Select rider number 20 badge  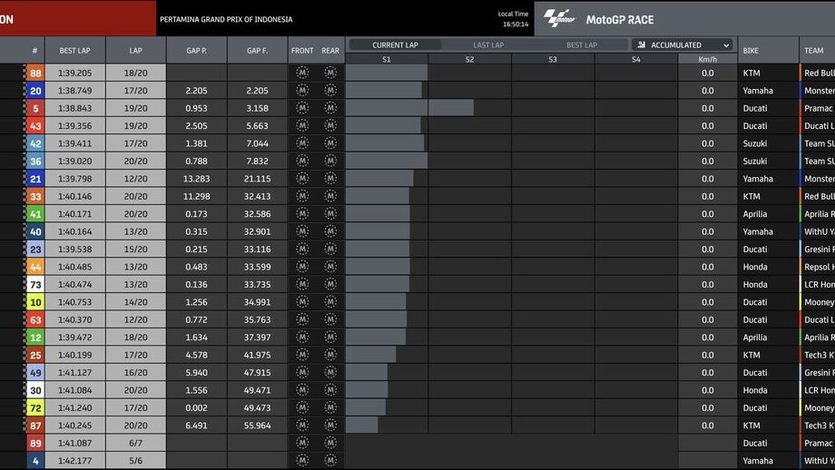pos(35,91)
